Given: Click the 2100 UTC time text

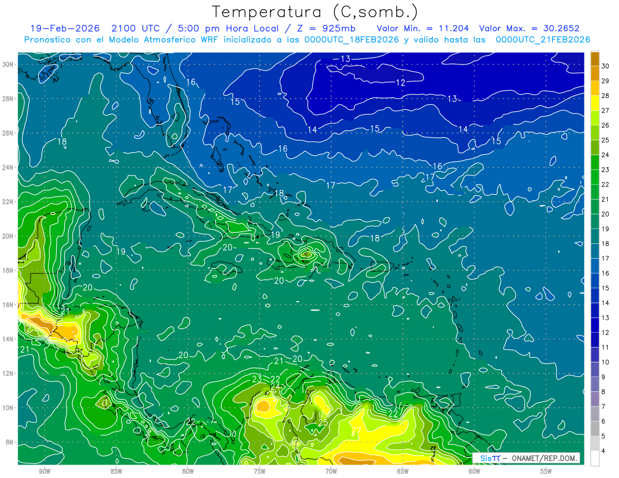Looking at the screenshot, I should [x=135, y=29].
